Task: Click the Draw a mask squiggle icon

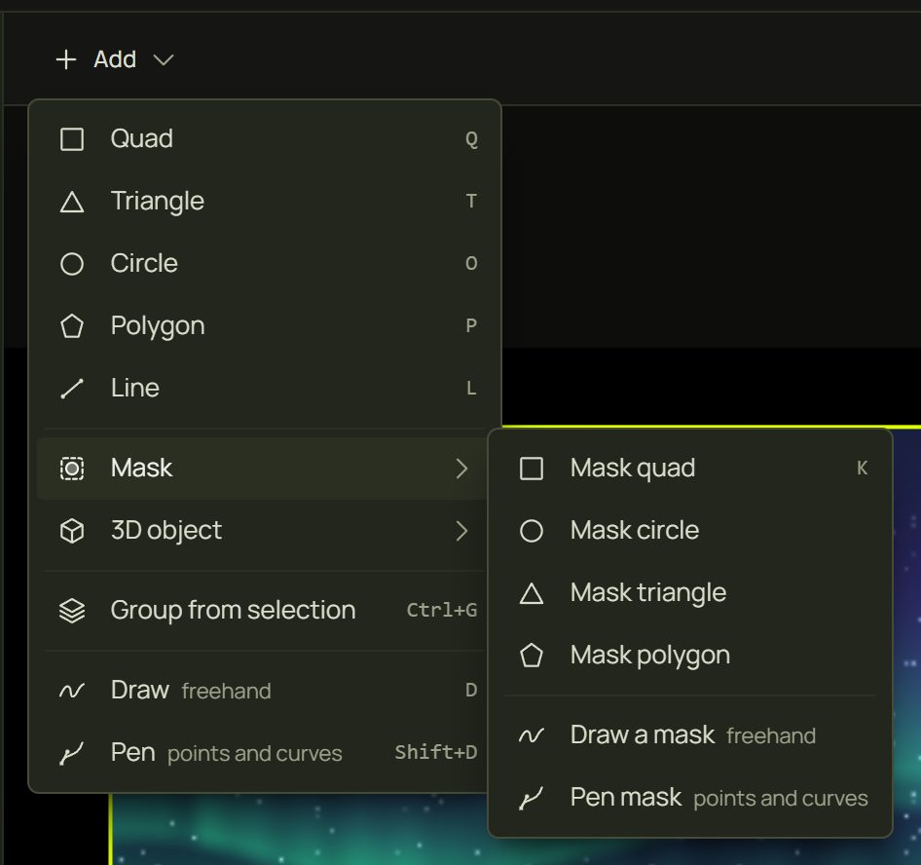Action: pyautogui.click(x=532, y=735)
